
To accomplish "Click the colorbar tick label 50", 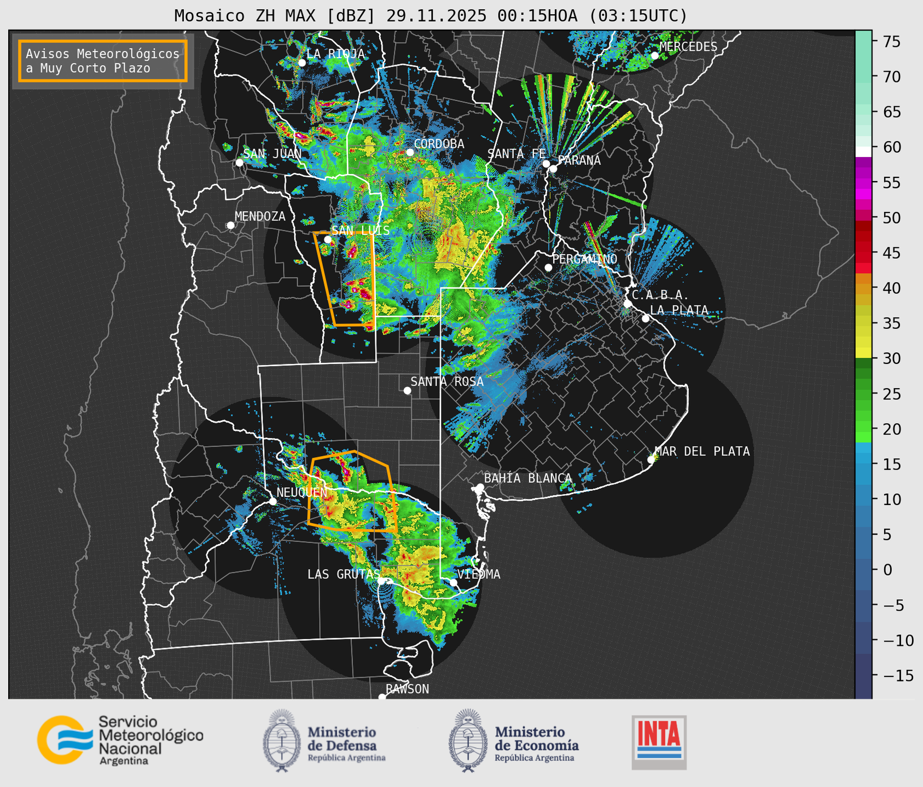I will point(891,218).
